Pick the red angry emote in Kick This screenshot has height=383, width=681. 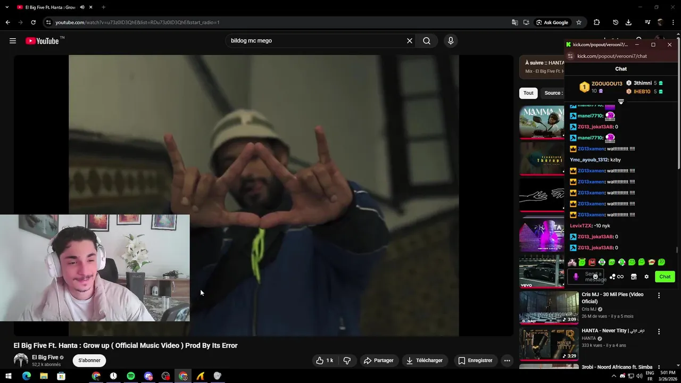592,262
